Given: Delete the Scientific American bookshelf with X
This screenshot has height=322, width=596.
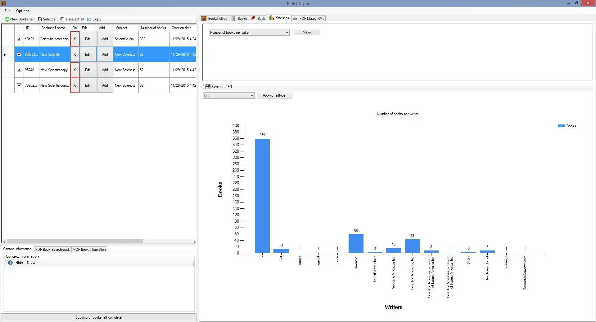Looking at the screenshot, I should pyautogui.click(x=75, y=39).
